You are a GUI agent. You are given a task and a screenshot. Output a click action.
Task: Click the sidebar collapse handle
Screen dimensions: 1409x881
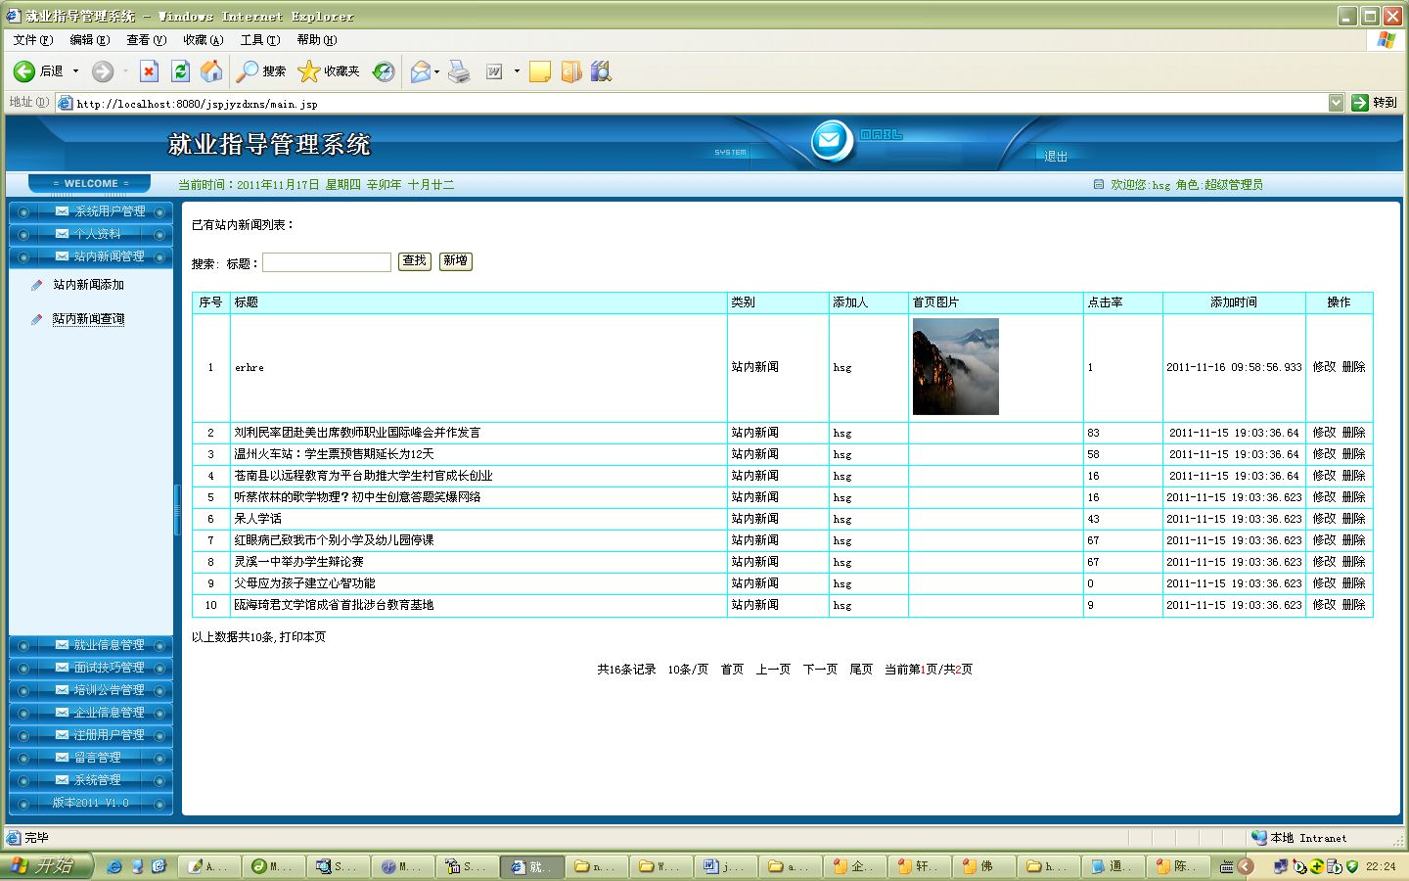pyautogui.click(x=177, y=509)
